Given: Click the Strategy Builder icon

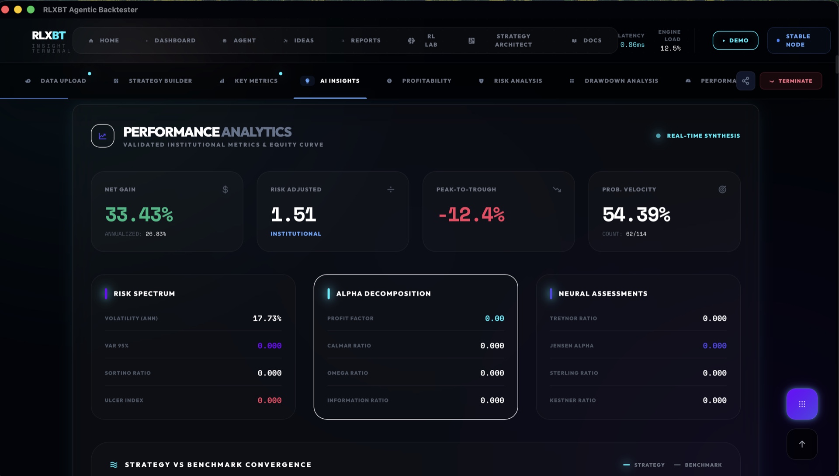Looking at the screenshot, I should [x=116, y=81].
